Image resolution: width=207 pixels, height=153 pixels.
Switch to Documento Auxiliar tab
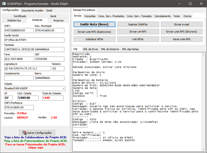[x=32, y=10]
